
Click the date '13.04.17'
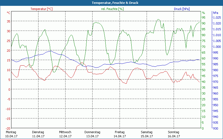tap(93, 136)
